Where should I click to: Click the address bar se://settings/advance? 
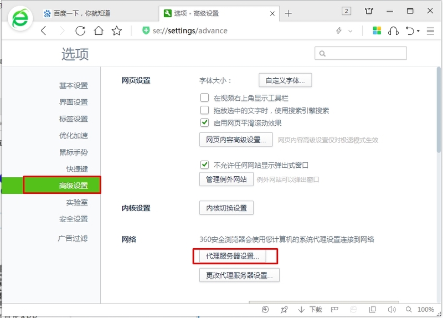tap(190, 30)
